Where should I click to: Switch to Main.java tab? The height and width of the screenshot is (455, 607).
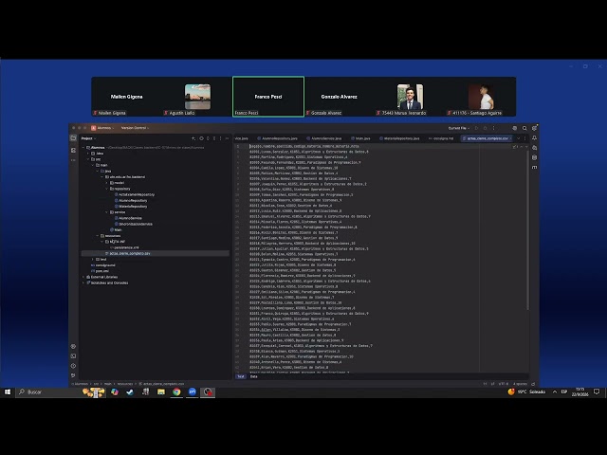(x=360, y=138)
